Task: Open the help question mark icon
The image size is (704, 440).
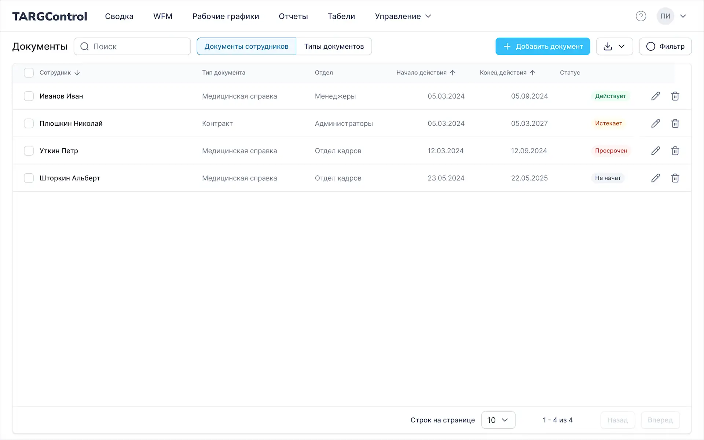Action: click(x=641, y=16)
